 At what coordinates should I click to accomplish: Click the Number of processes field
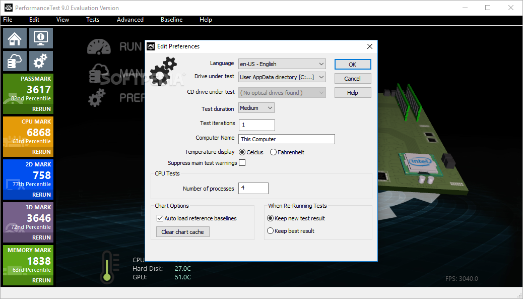253,188
